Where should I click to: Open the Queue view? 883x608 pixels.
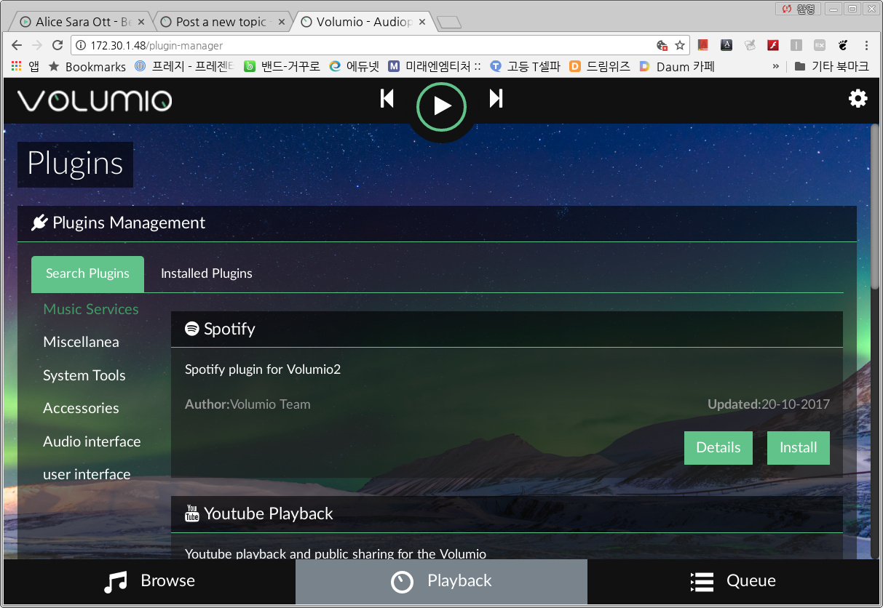tap(733, 581)
